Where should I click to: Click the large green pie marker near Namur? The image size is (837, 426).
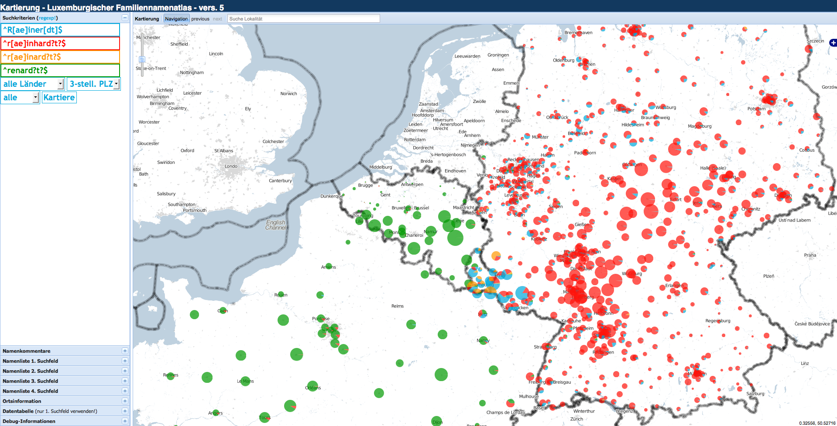click(x=455, y=238)
